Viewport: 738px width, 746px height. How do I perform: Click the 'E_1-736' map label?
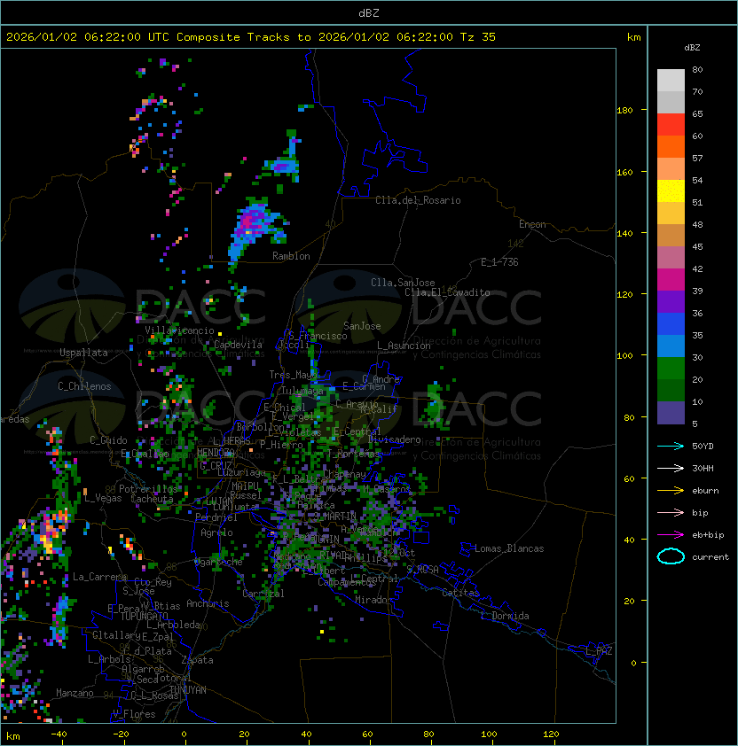(x=499, y=262)
